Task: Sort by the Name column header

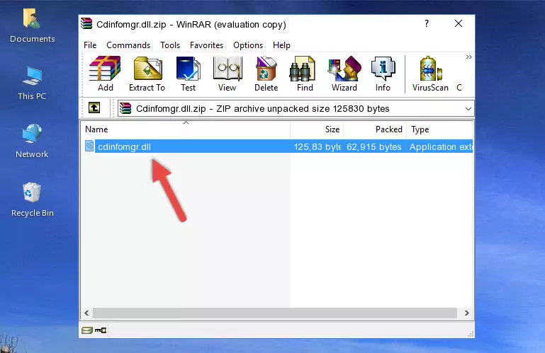Action: point(186,129)
